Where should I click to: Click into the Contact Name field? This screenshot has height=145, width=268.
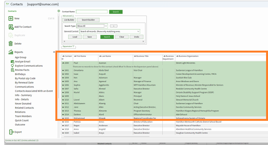92,12
